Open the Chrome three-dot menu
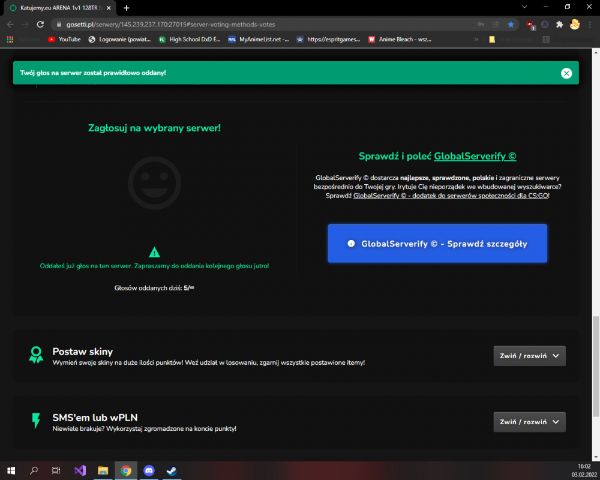Image resolution: width=600 pixels, height=480 pixels. [590, 25]
